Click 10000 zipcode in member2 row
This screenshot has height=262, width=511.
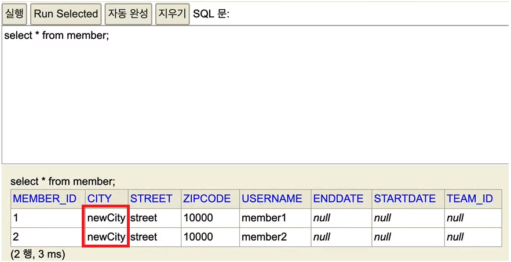coord(210,237)
